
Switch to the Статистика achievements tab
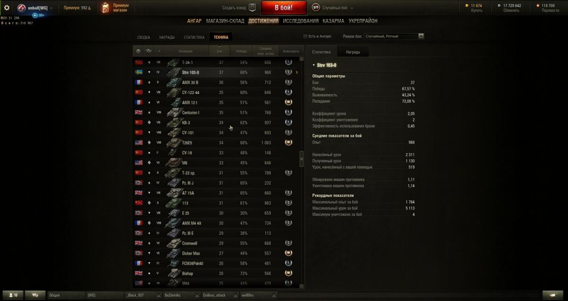(194, 37)
